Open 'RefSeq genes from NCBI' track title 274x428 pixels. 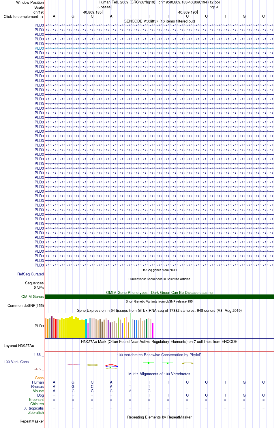[159, 270]
